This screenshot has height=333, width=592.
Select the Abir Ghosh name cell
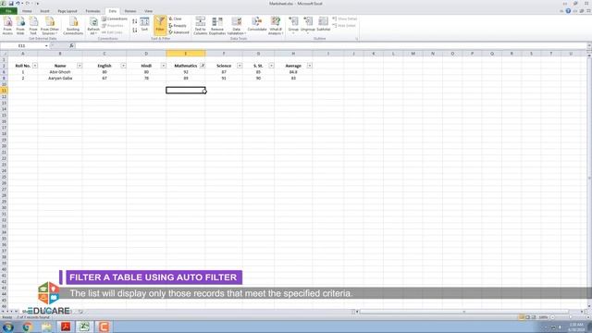pos(60,72)
